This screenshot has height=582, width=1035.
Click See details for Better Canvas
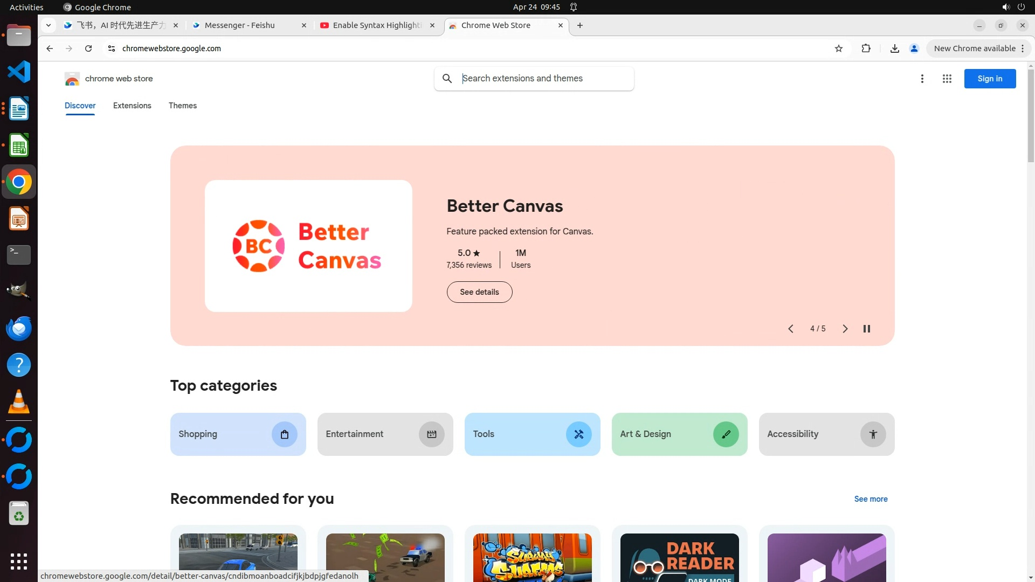[x=479, y=292]
